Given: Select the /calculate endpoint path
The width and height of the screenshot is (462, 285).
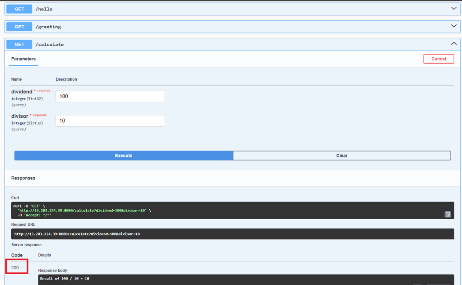Looking at the screenshot, I should pyautogui.click(x=50, y=45).
